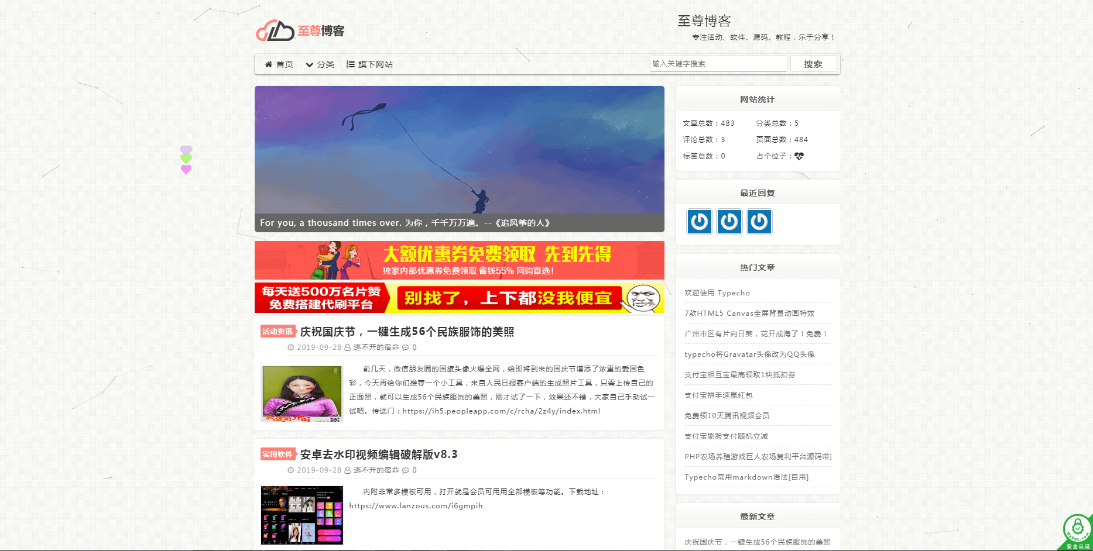Viewport: 1093px width, 551px height.
Task: Expand the 分类 dropdown chevron
Action: (x=309, y=65)
